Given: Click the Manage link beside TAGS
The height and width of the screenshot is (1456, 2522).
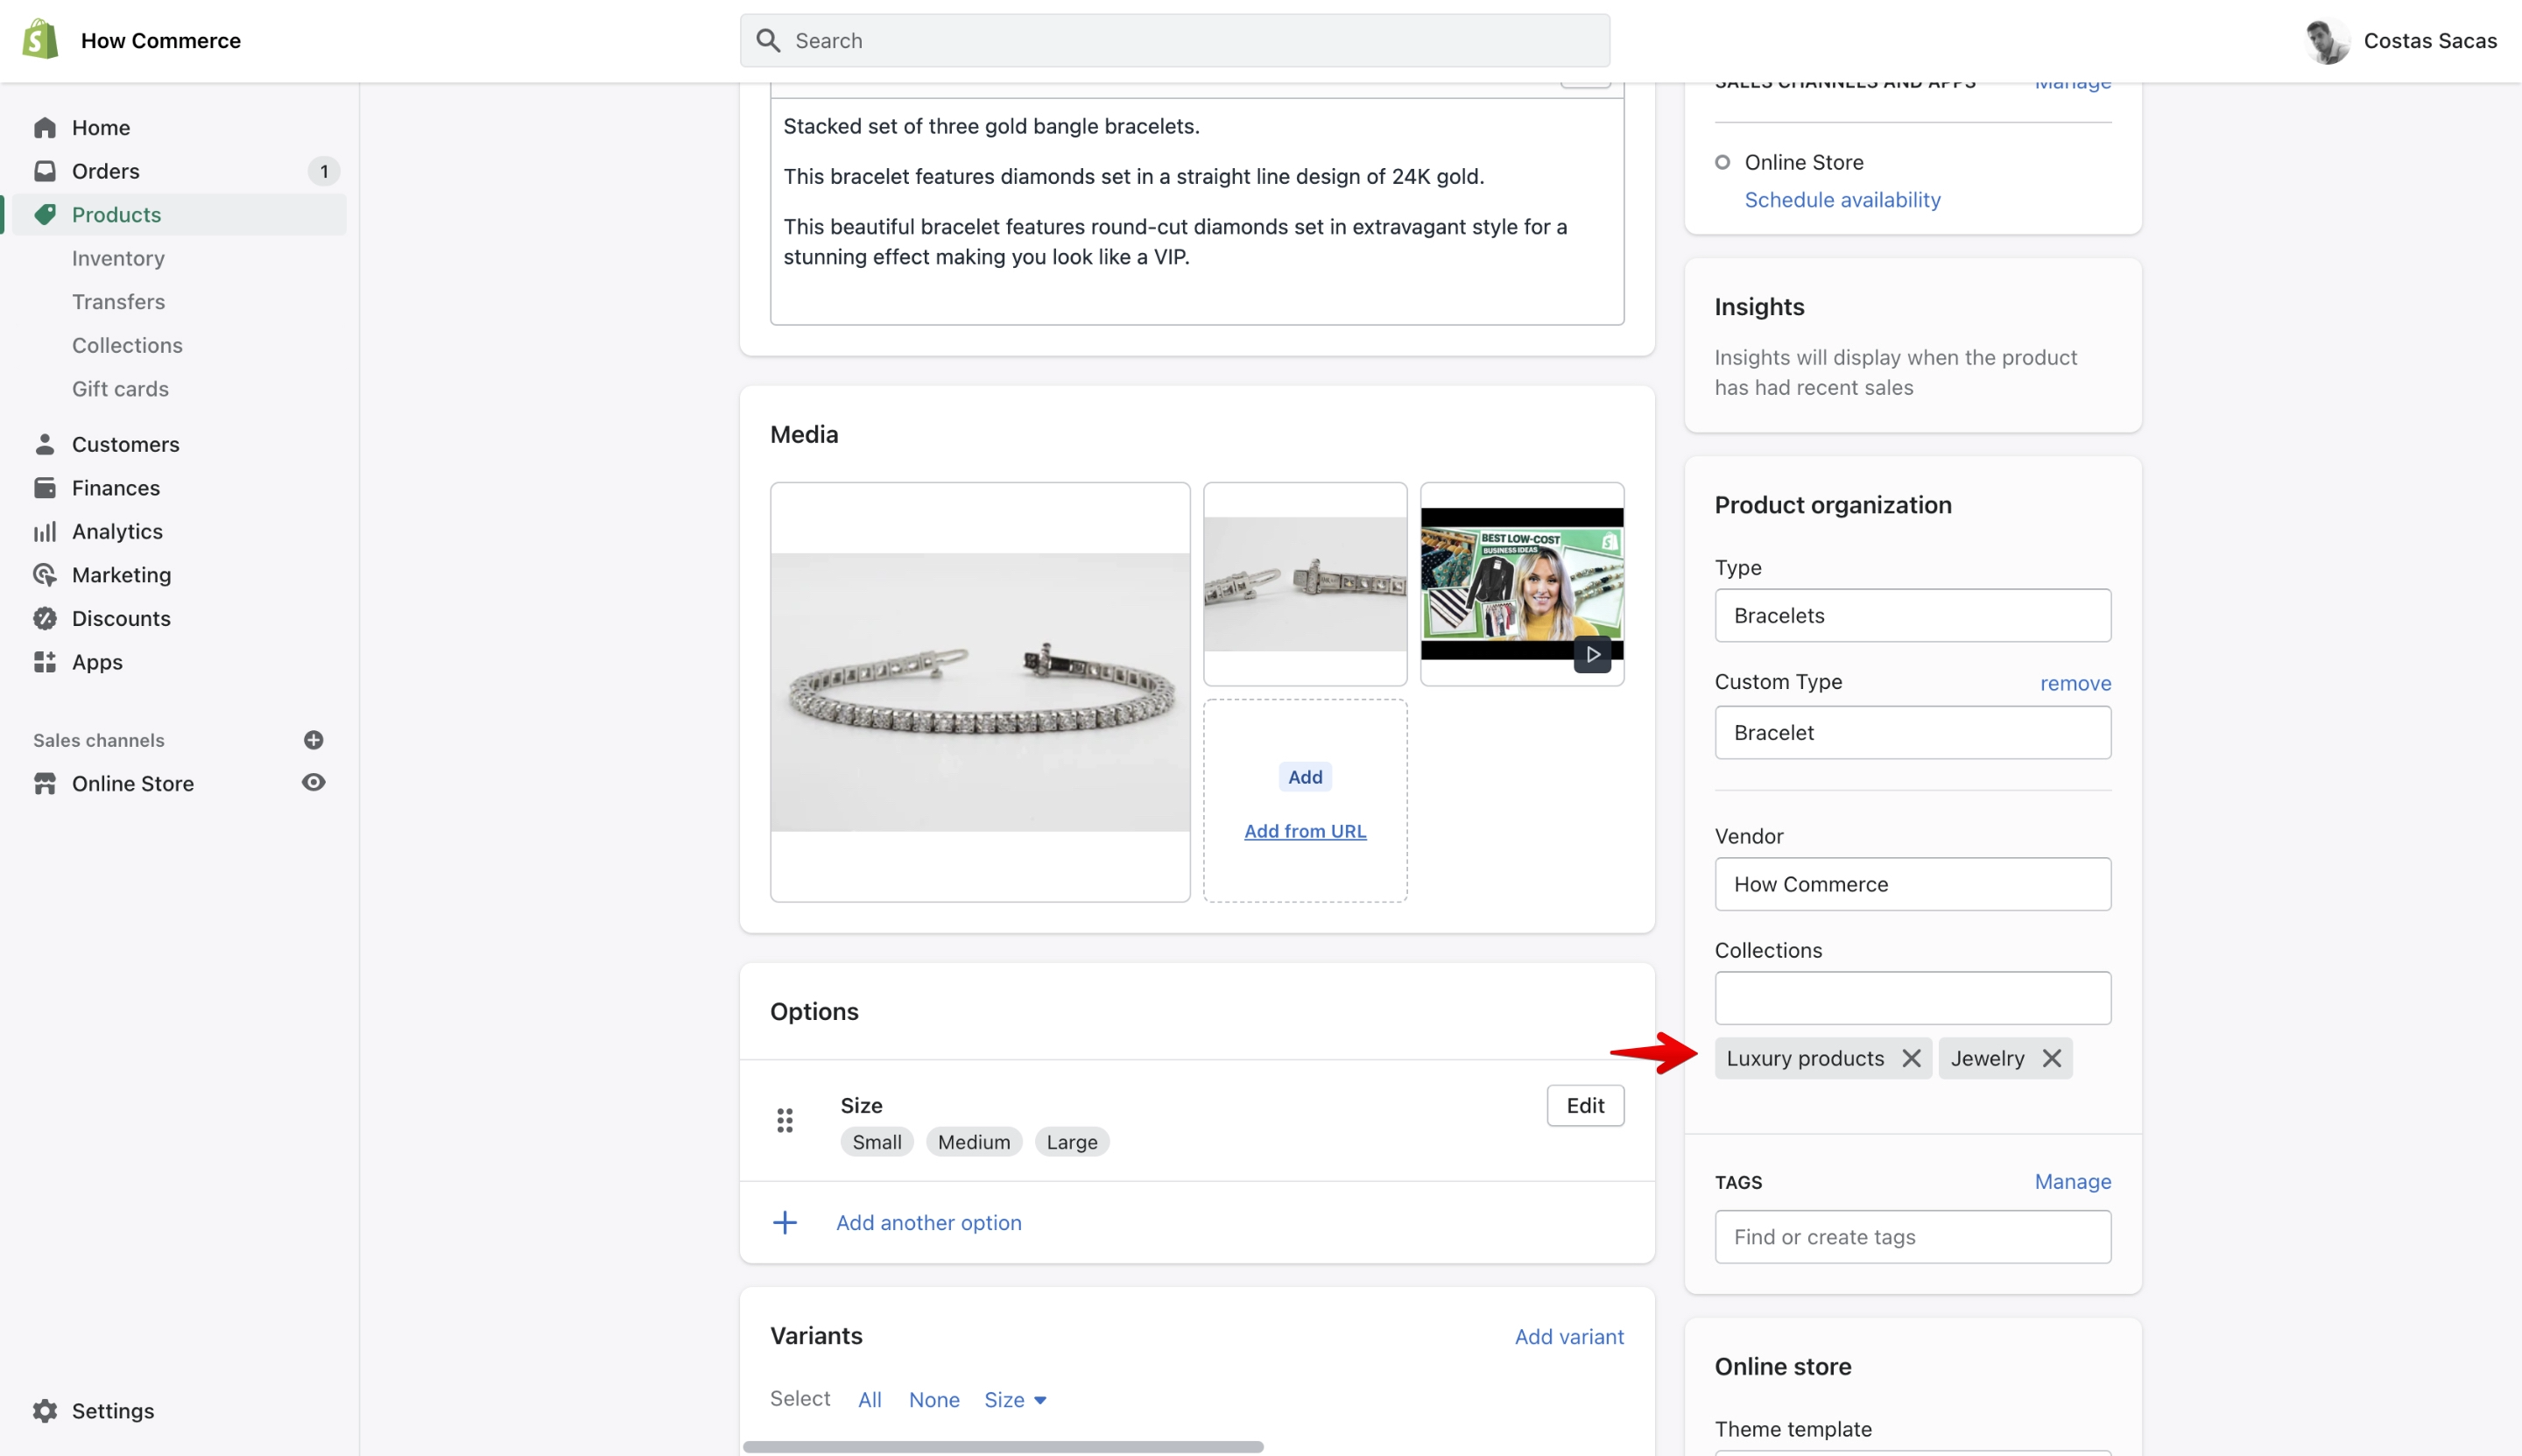Looking at the screenshot, I should 2072,1182.
